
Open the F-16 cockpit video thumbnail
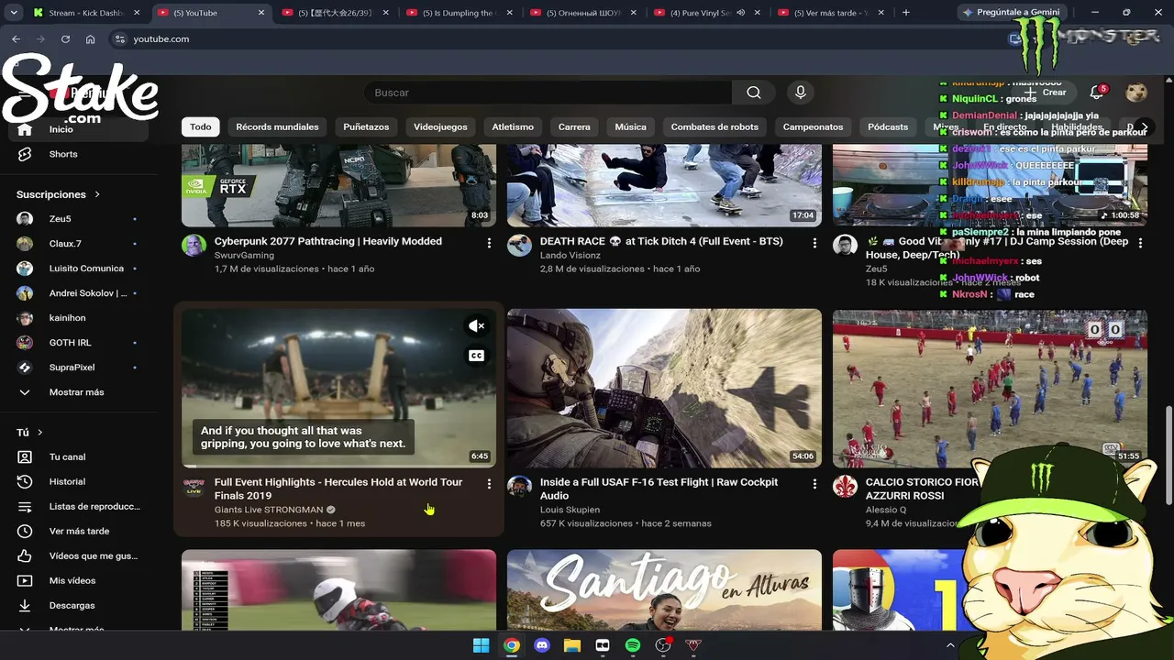664,388
